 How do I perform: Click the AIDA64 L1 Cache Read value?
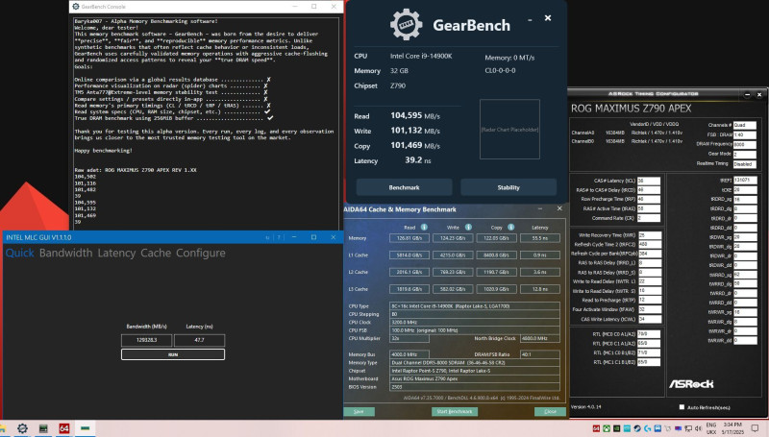point(409,255)
